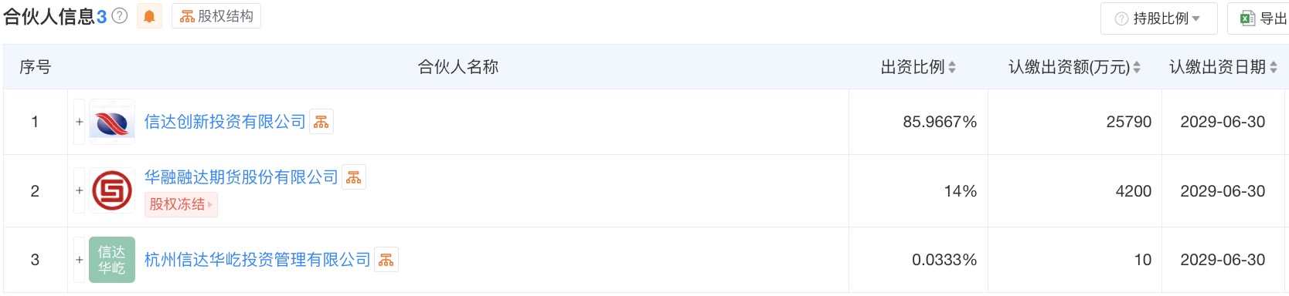Open equity structure icon for 信达创新投资有限公司
Screen dimensions: 1289x296
click(321, 122)
